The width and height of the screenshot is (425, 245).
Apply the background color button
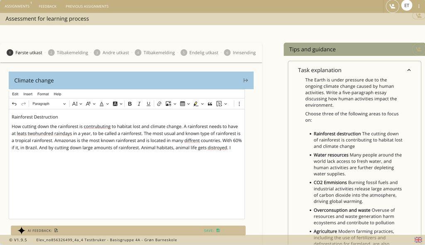point(115,104)
